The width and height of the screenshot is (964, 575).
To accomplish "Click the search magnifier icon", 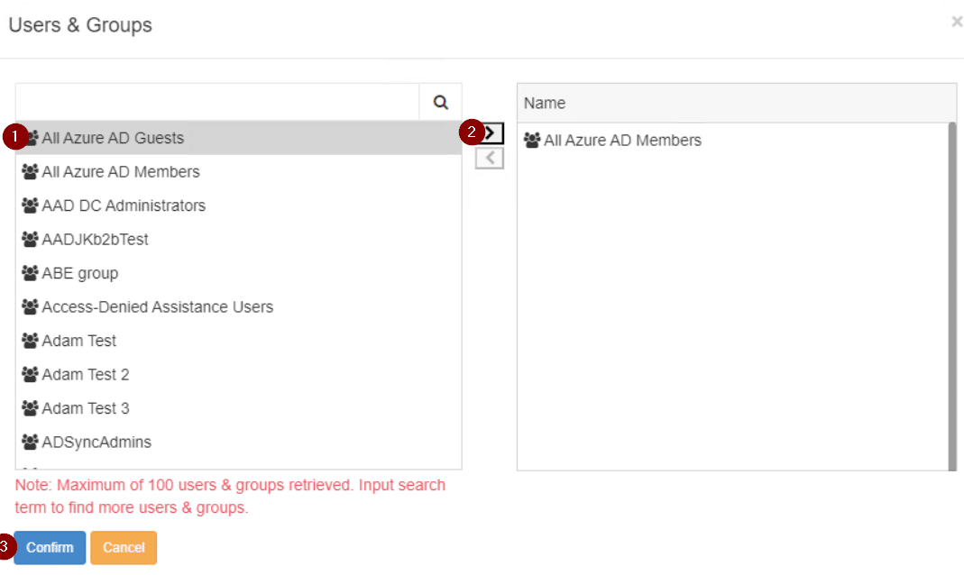I will click(x=440, y=102).
